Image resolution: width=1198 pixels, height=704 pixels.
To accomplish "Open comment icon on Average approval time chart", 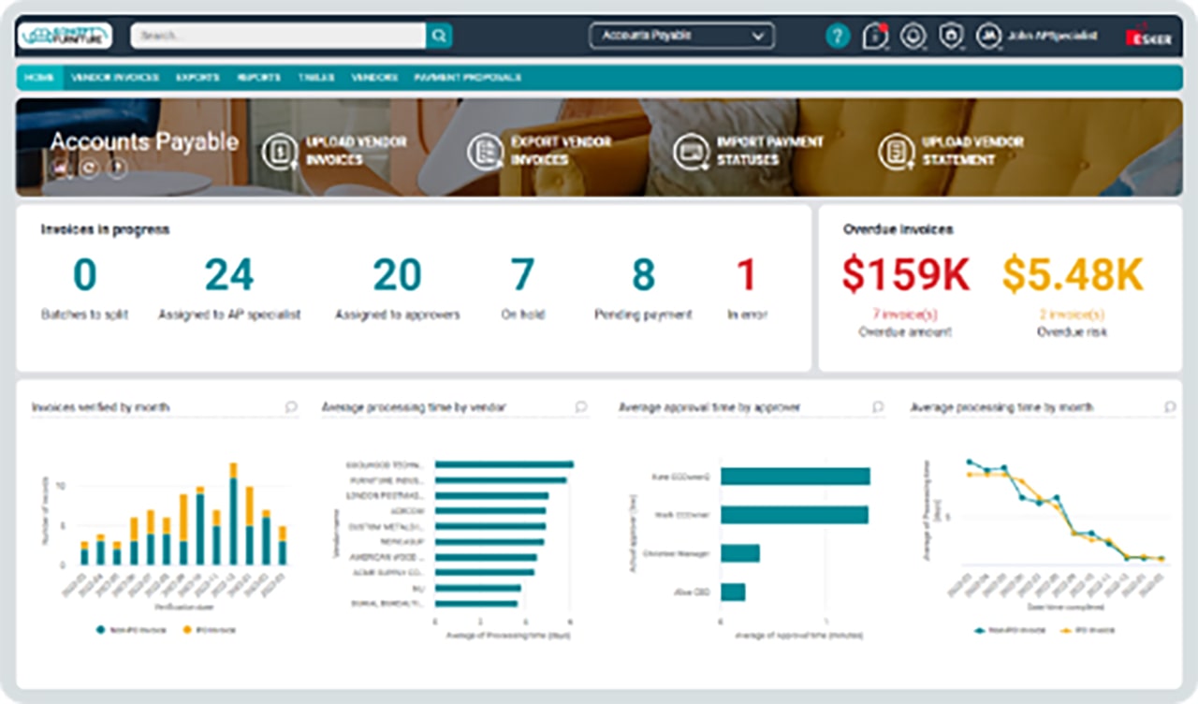I will (x=878, y=407).
